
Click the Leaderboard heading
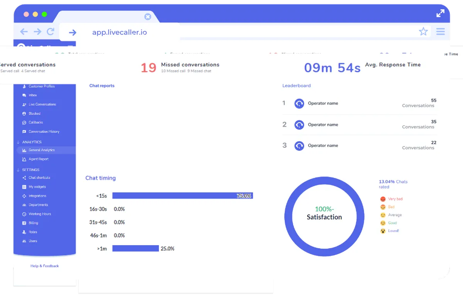coord(296,86)
